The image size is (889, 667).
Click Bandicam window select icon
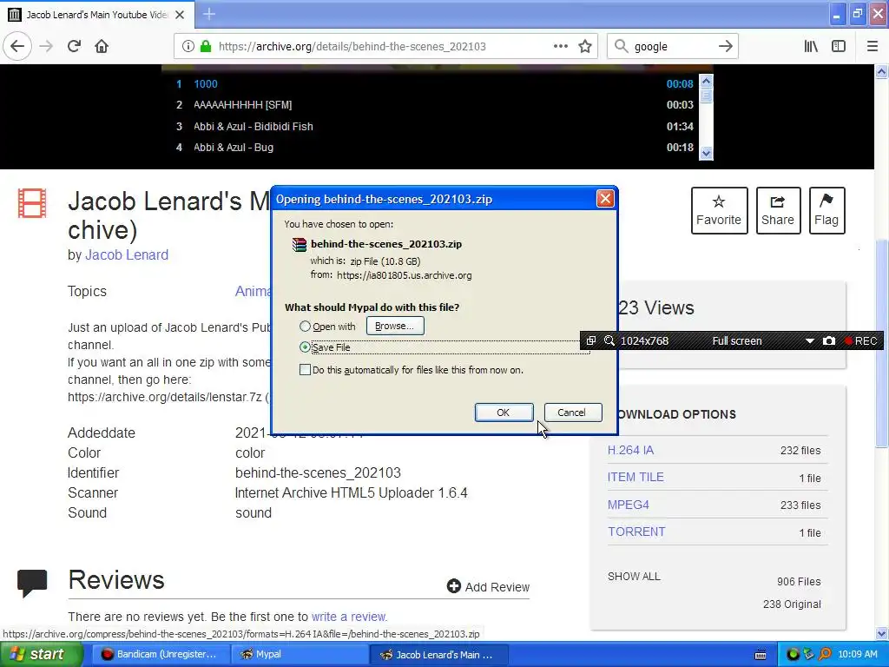point(590,340)
